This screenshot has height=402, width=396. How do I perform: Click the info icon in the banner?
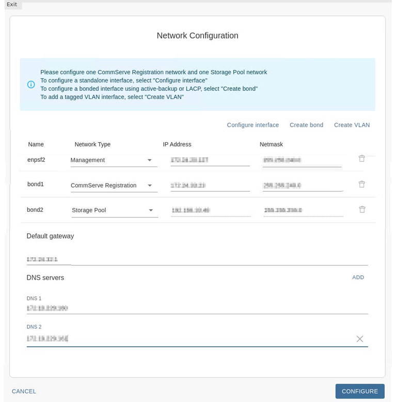tap(31, 85)
